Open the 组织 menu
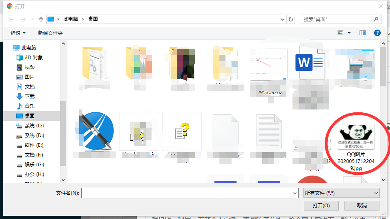390x219 pixels. pos(18,33)
